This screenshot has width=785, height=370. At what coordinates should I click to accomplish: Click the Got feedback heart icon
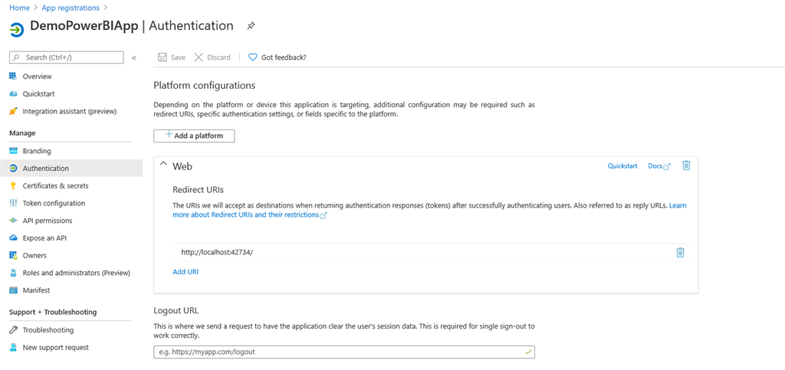tap(253, 57)
